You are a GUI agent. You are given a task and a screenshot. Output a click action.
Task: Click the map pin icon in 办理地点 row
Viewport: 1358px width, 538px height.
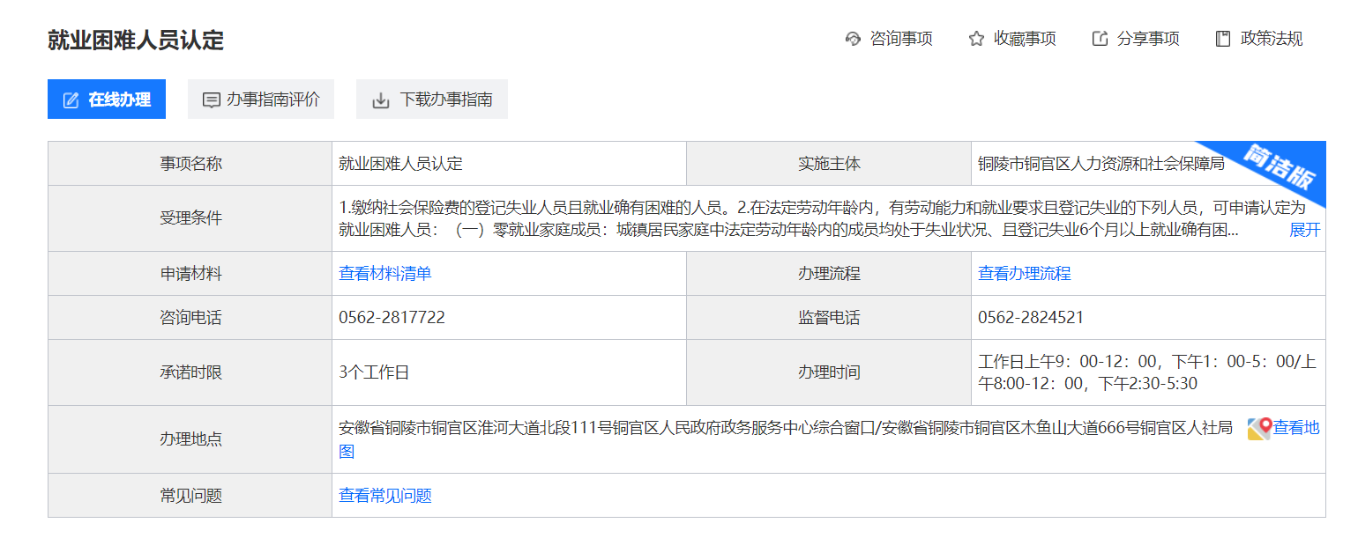1258,429
